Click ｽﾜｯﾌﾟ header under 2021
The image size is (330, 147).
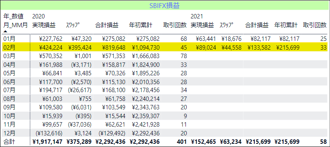click(x=226, y=26)
